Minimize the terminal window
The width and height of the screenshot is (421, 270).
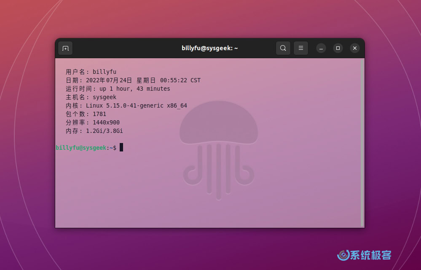coord(321,49)
